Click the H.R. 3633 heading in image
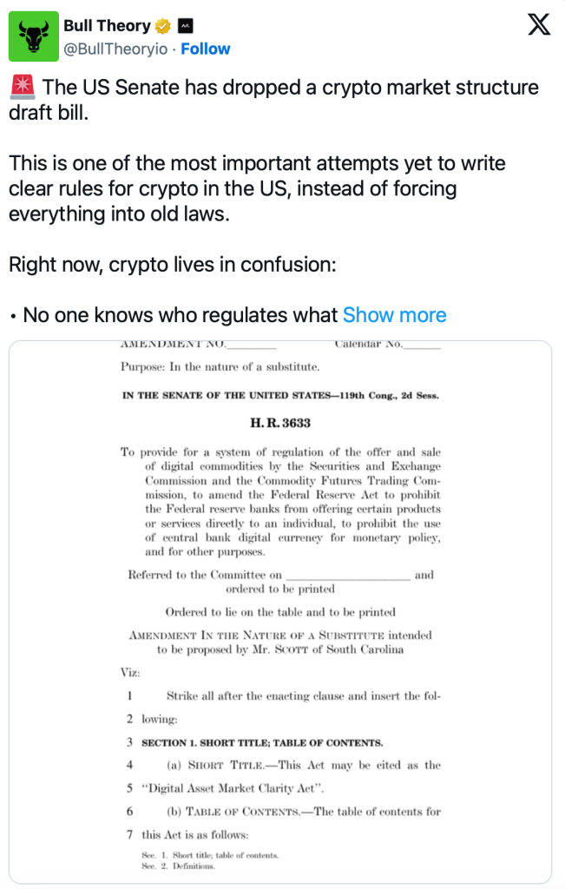 (280, 424)
